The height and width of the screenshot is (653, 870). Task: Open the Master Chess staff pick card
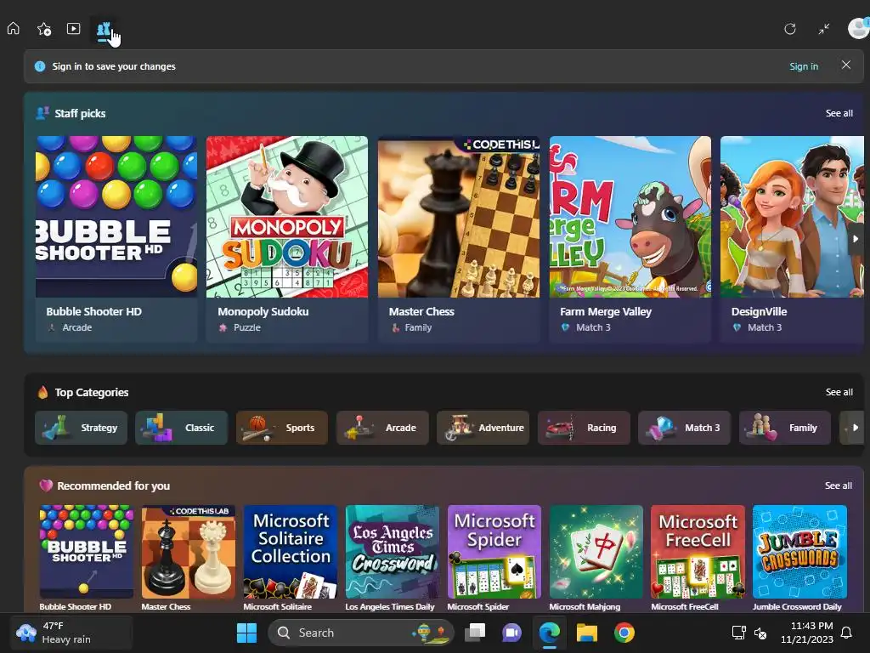pyautogui.click(x=458, y=239)
